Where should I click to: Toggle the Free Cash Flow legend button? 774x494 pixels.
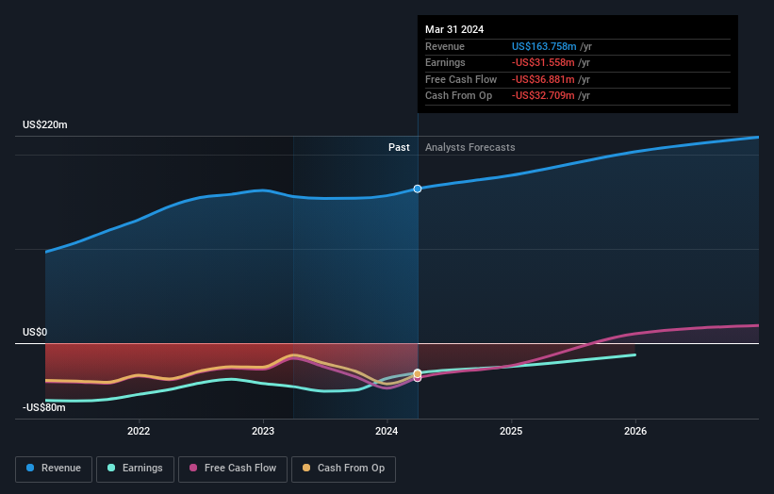click(233, 469)
